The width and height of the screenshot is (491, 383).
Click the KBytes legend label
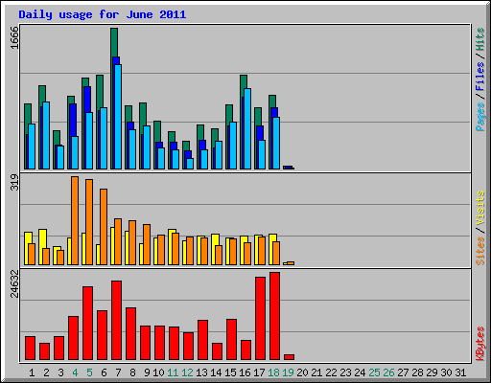[x=479, y=344]
